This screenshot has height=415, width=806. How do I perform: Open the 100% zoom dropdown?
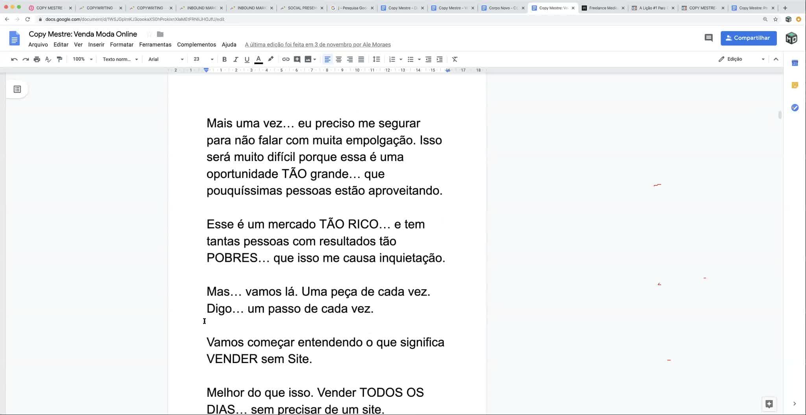coord(82,59)
